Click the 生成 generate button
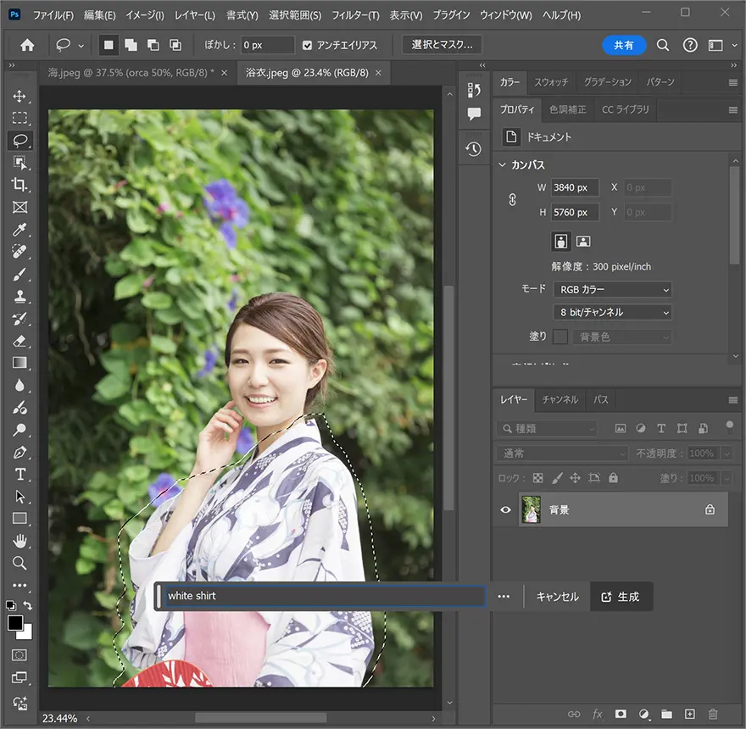 [x=621, y=597]
